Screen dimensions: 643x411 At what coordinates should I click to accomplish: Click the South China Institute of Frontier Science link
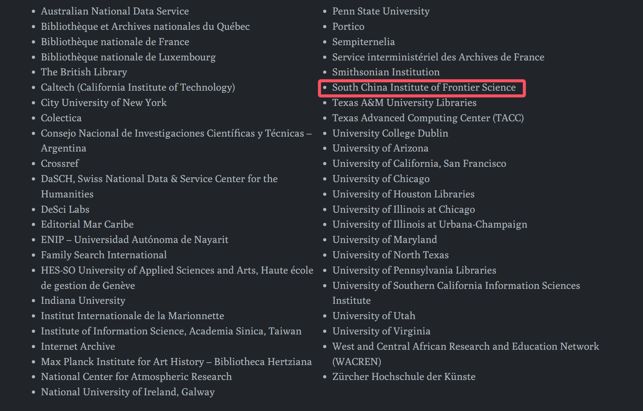424,87
